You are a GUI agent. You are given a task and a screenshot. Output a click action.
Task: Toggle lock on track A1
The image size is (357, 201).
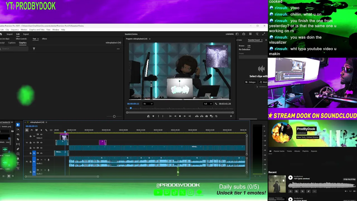(x=30, y=162)
